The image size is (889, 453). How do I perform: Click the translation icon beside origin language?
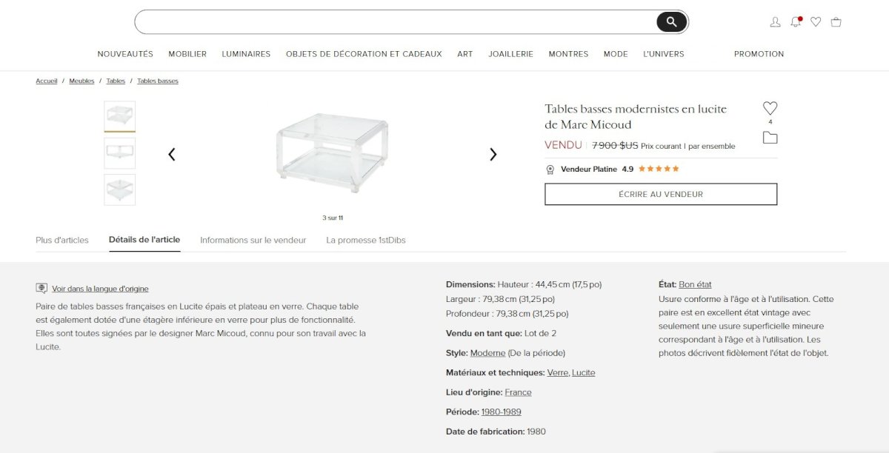click(41, 289)
